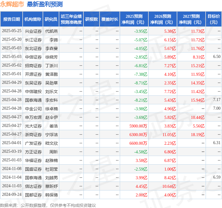Select the 研究员 column header
Image resolution: width=222 pixels, height=208 pixels.
pyautogui.click(x=51, y=19)
